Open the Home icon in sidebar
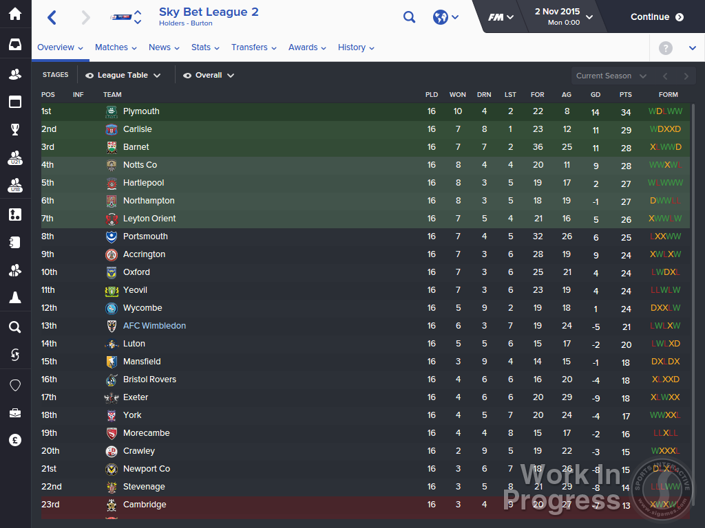Viewport: 705px width, 528px height. [x=15, y=14]
